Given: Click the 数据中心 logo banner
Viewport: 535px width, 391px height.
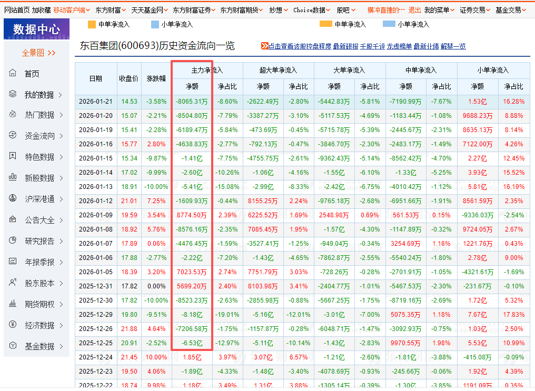Looking at the screenshot, I should pyautogui.click(x=36, y=29).
